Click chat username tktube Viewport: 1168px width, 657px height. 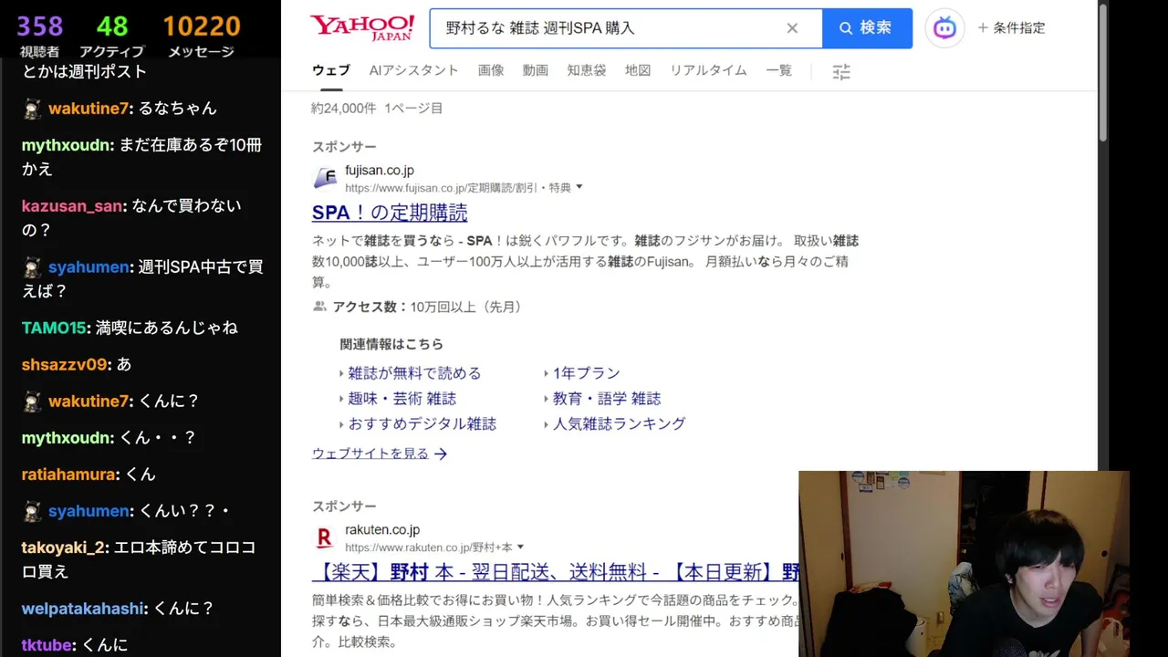click(x=47, y=645)
